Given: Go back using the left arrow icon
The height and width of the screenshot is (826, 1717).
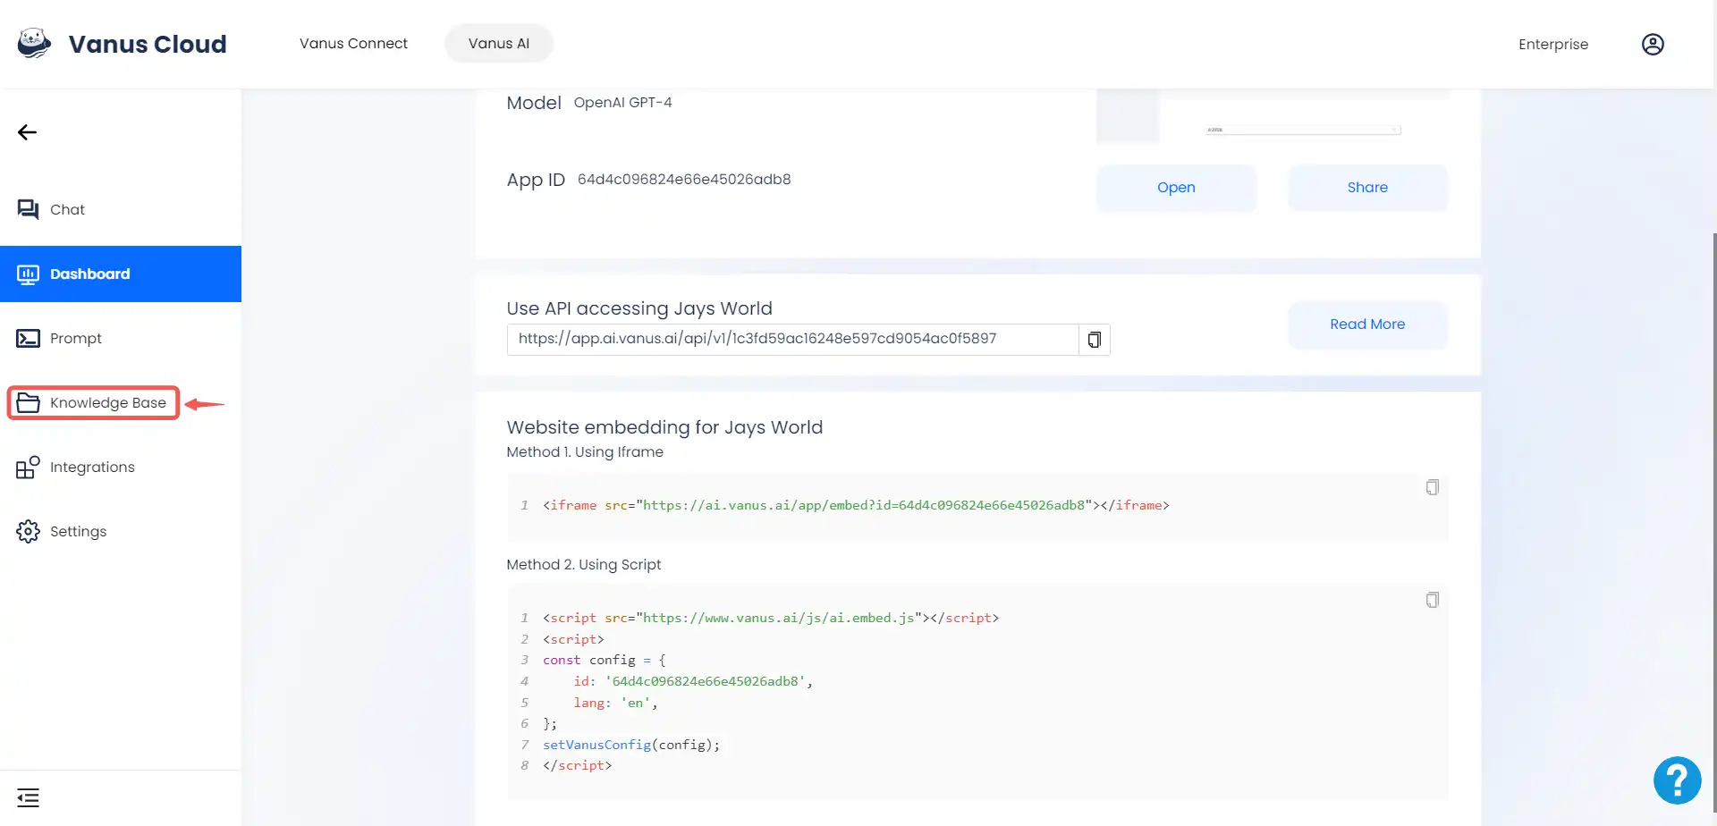Looking at the screenshot, I should point(27,132).
